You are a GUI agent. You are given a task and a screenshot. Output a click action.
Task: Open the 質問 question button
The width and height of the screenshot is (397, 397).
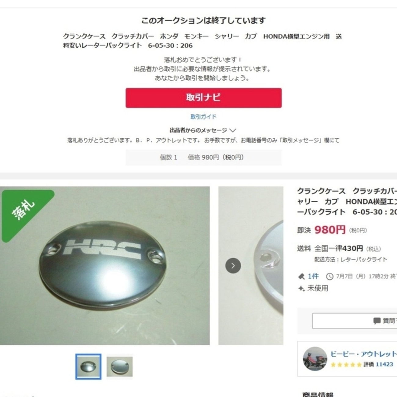tap(354, 321)
